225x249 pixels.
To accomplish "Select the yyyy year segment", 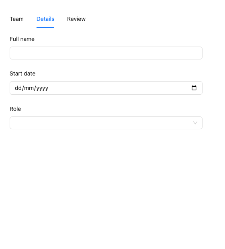I will [42, 88].
